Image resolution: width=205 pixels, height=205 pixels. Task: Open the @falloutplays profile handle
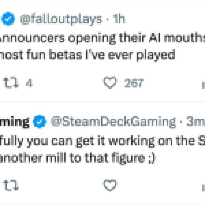tap(61, 20)
